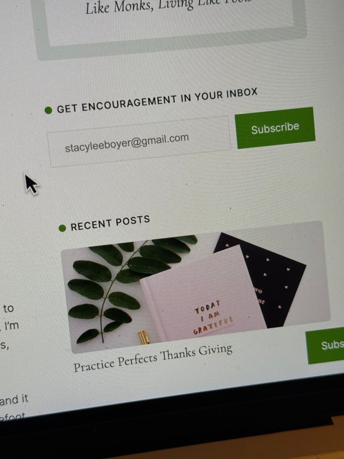344x459 pixels.
Task: Focus the email field containing stacyleeboyer@gmail.com
Action: pos(139,142)
